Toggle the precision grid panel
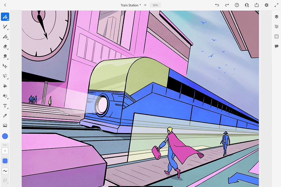This screenshot has height=187, width=281. tap(277, 37)
